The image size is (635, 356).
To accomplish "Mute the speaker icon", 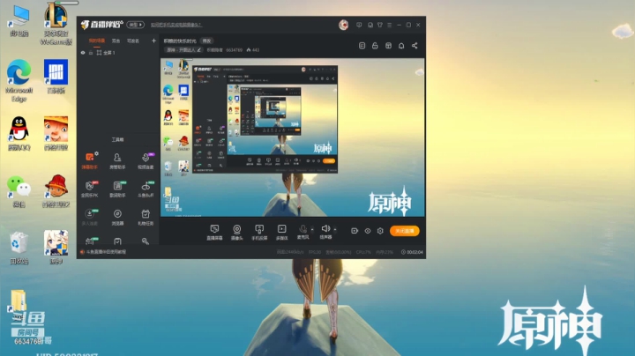I will point(325,229).
